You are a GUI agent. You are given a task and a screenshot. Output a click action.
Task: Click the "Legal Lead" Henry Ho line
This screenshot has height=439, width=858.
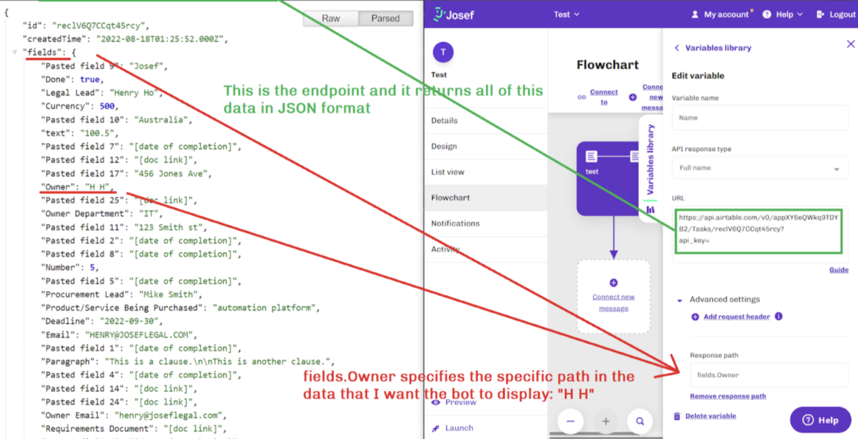[x=102, y=93]
